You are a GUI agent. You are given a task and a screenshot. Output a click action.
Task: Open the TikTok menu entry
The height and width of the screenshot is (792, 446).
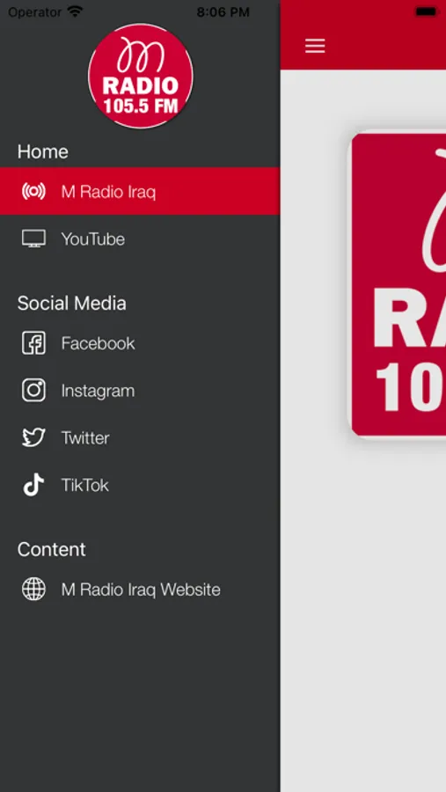[x=140, y=485]
